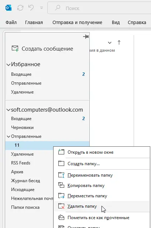Image resolution: width=151 pixels, height=228 pixels.
Task: Click the send/receive sync icon
Action: tap(20, 8)
